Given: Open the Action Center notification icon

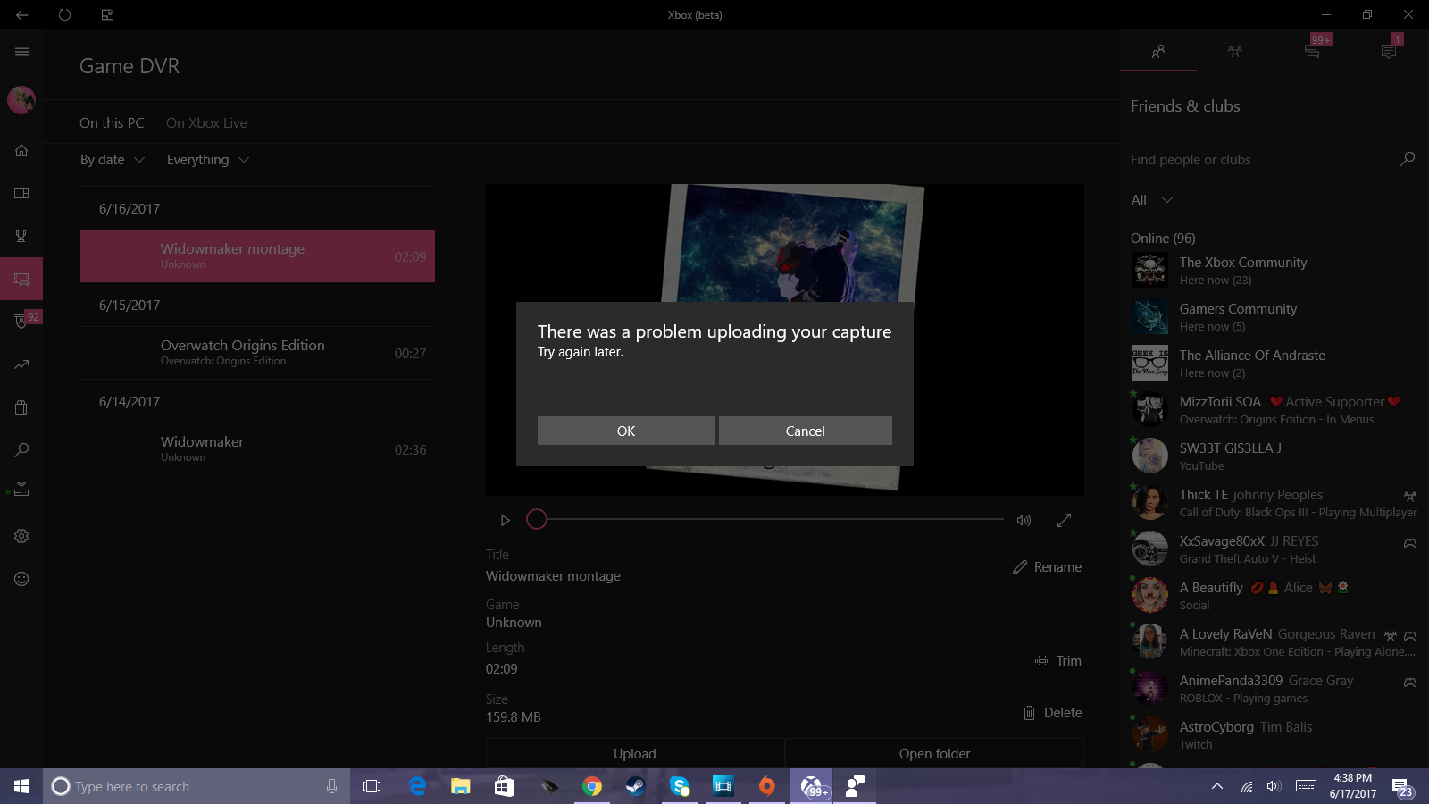Looking at the screenshot, I should pos(1402,786).
